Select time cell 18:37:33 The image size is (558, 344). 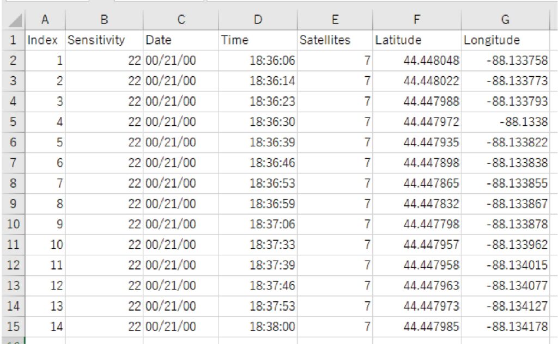(x=258, y=245)
